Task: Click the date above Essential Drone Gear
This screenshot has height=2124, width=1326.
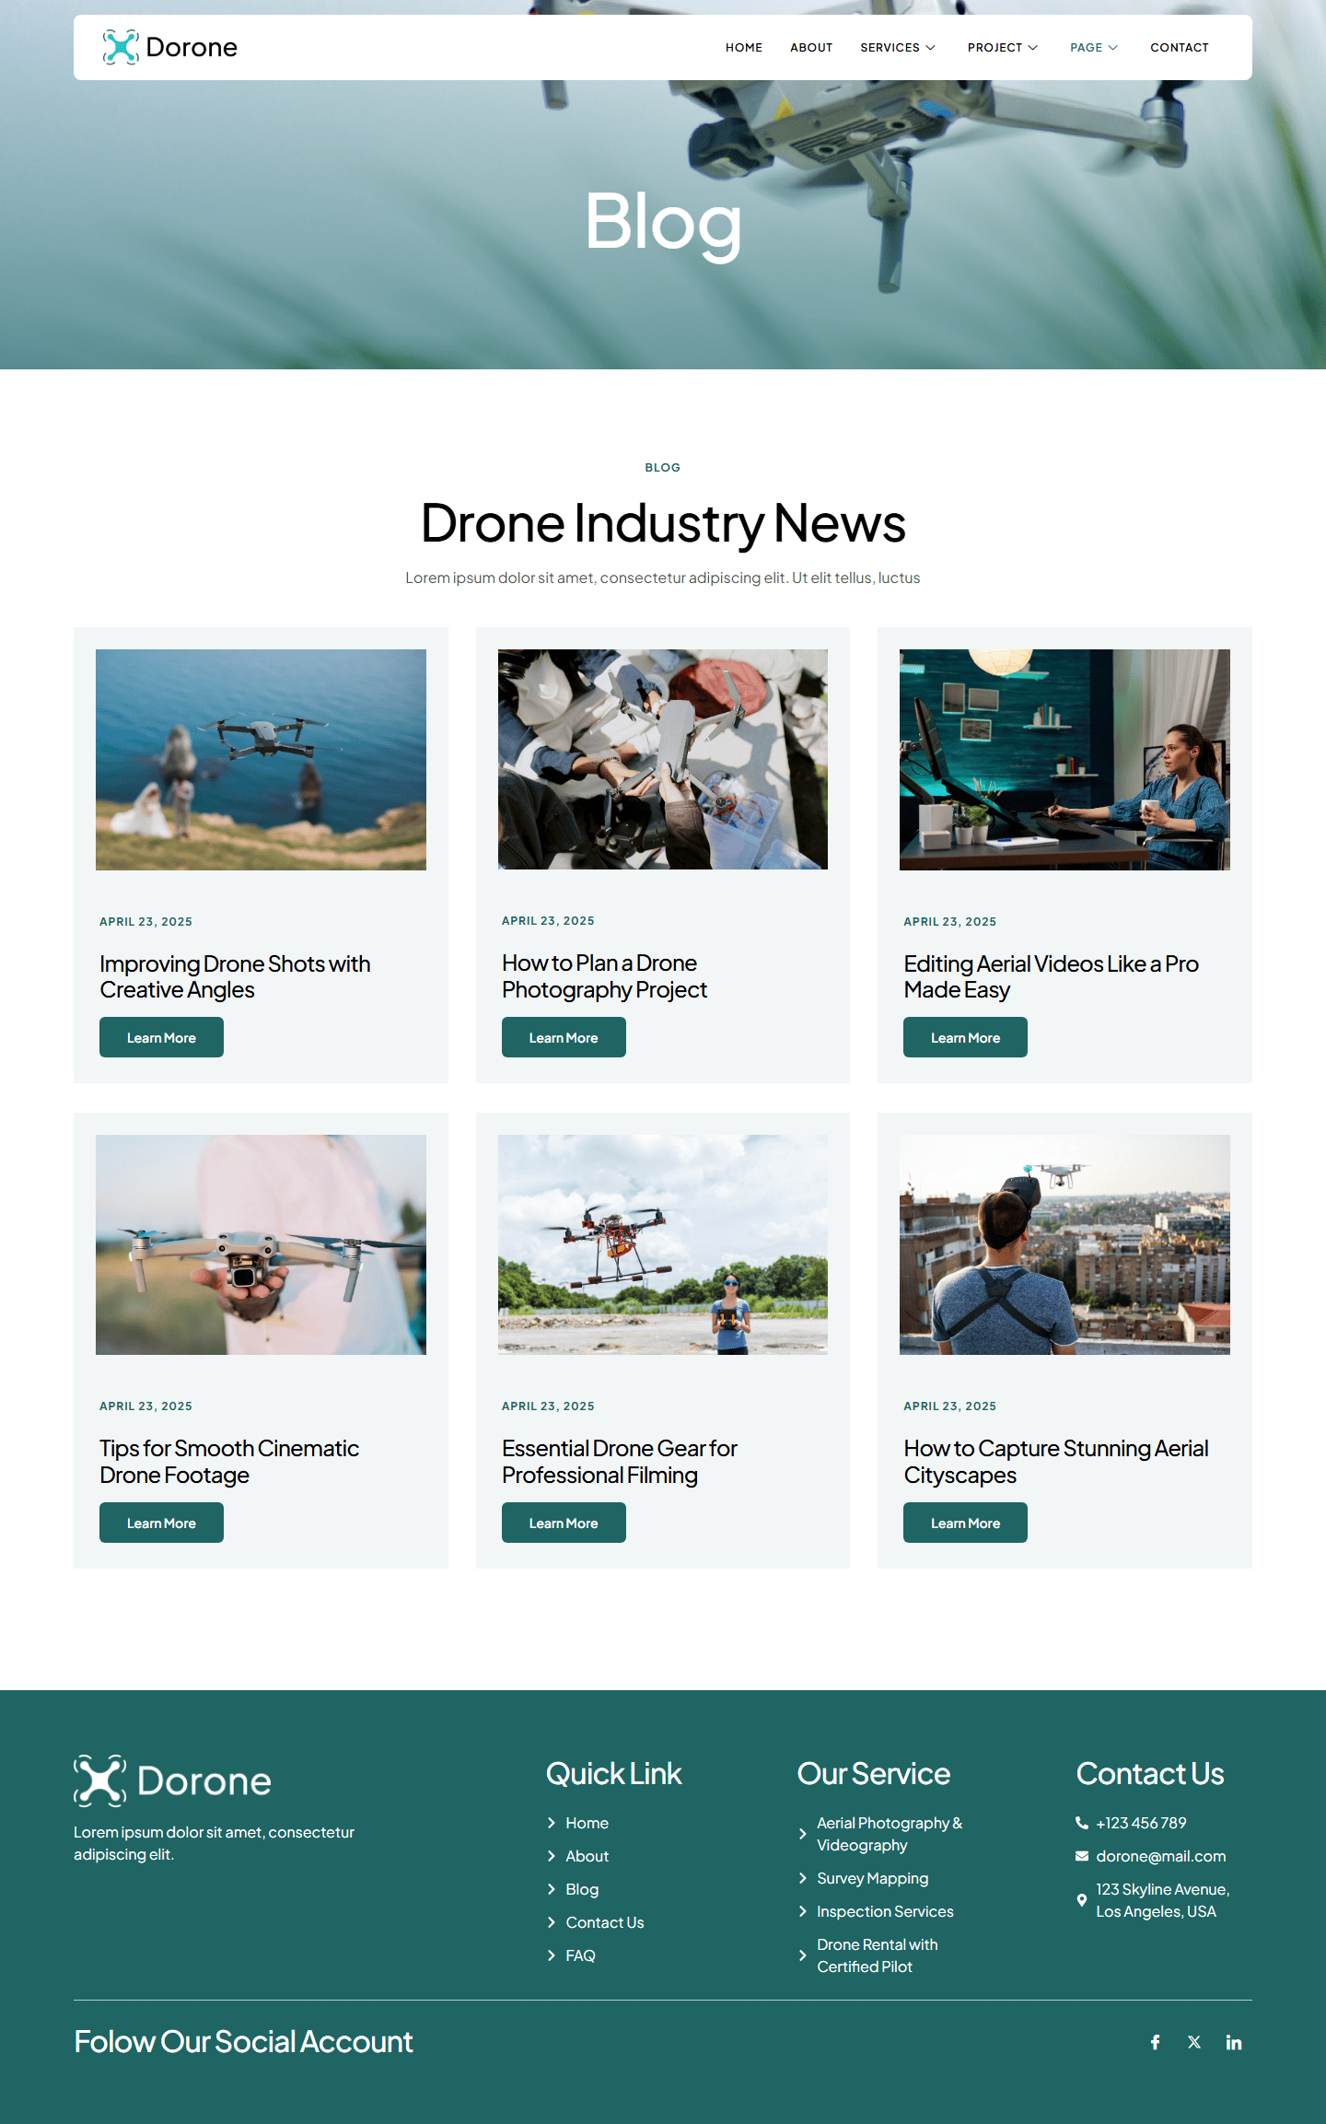Action: coord(548,1406)
